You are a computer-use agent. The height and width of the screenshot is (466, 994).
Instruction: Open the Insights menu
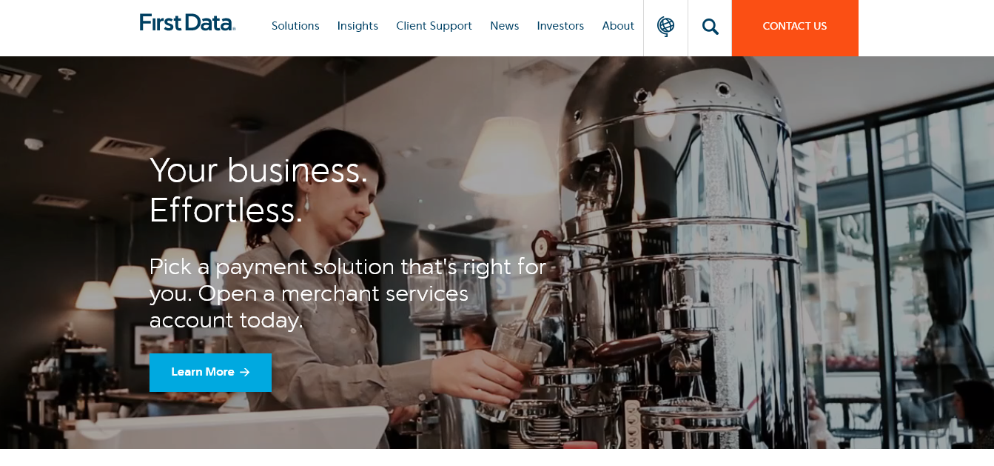[357, 26]
